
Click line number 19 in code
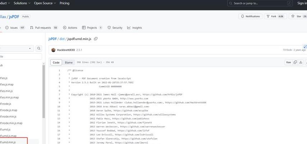pos(59,143)
